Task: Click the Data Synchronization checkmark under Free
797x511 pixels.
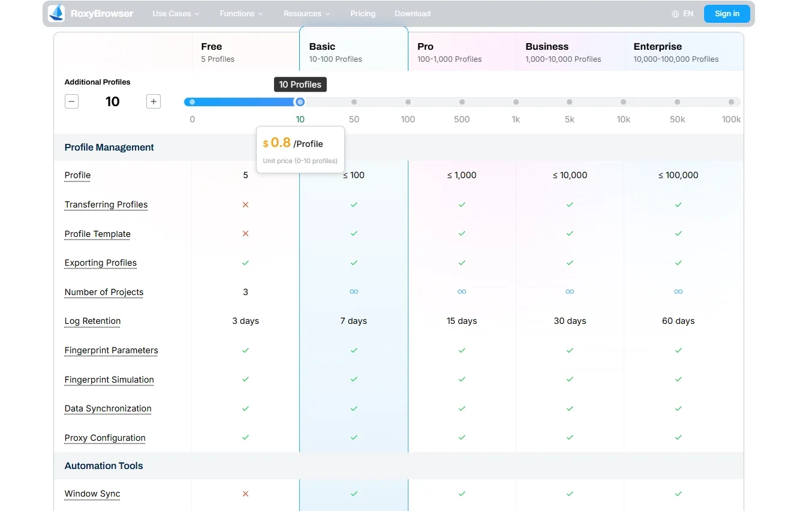Action: 245,408
